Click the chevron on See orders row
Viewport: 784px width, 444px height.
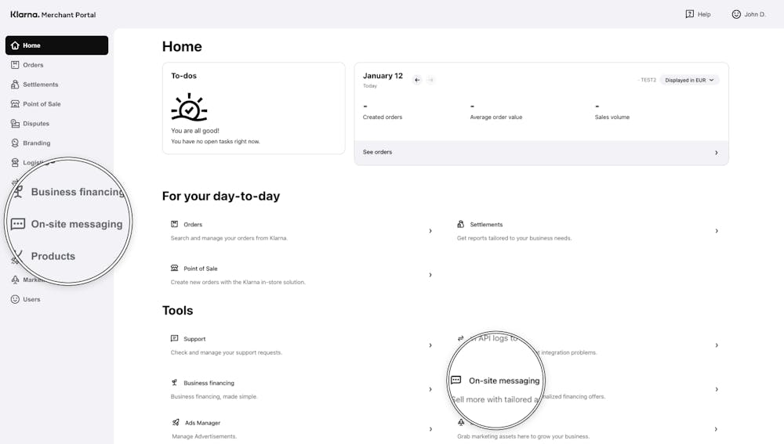click(x=717, y=153)
